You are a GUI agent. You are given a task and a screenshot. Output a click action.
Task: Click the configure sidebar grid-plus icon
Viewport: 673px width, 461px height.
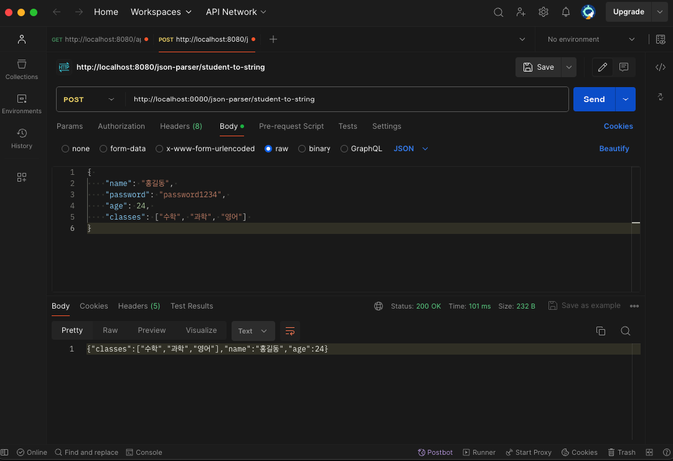[x=21, y=177]
